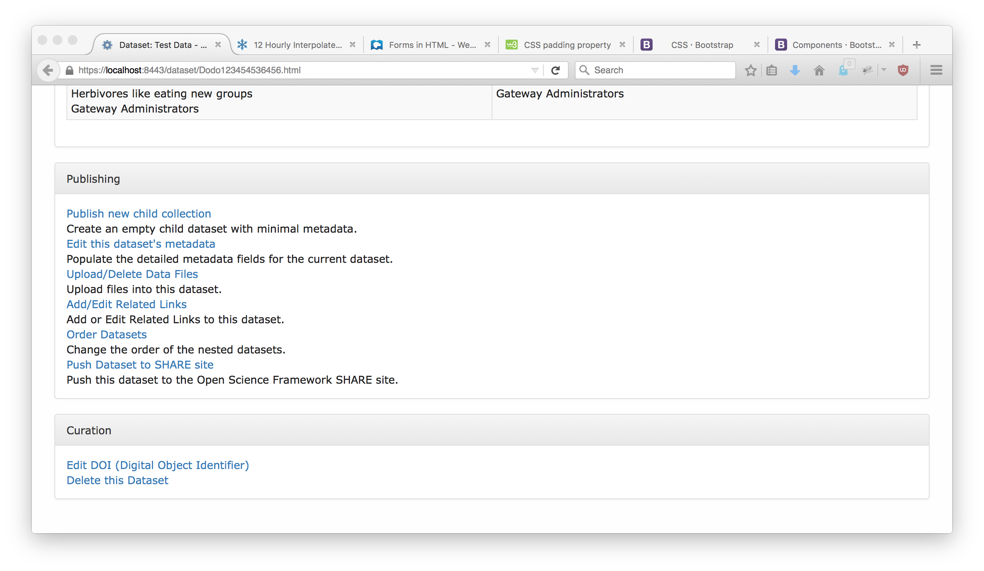Open the URL bar history dropdown
This screenshot has height=571, width=984.
[535, 70]
